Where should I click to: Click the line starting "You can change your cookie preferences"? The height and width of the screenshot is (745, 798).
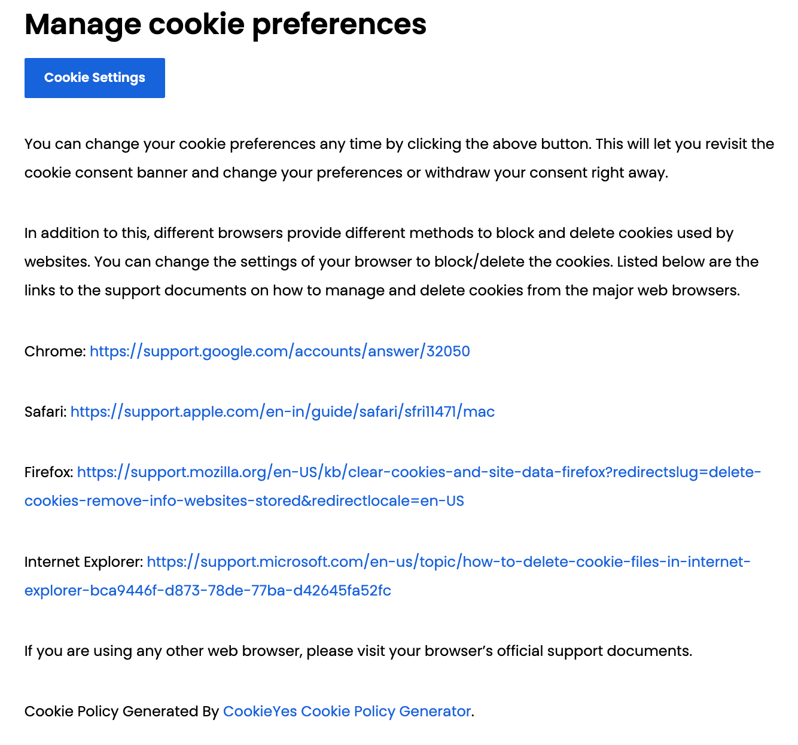[399, 144]
